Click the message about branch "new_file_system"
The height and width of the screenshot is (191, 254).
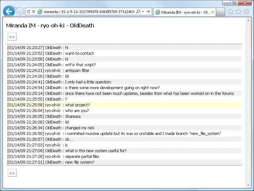coord(143,133)
